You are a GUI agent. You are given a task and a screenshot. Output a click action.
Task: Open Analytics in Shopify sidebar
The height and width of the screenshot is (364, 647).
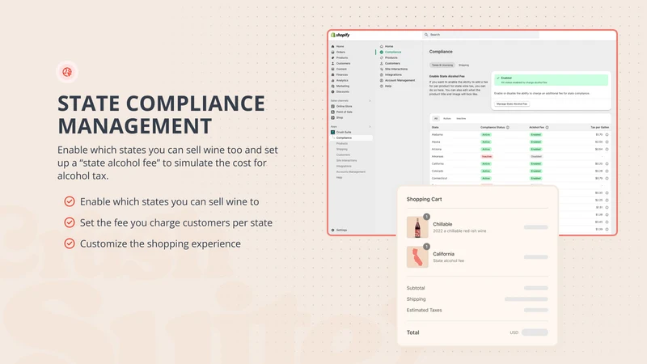(x=342, y=80)
